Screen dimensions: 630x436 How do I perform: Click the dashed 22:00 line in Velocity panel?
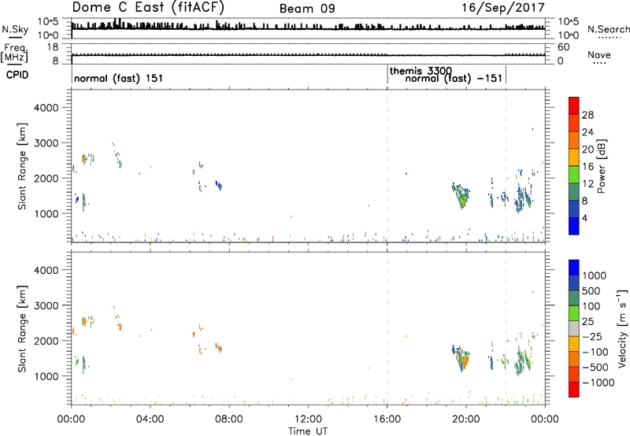click(506, 328)
